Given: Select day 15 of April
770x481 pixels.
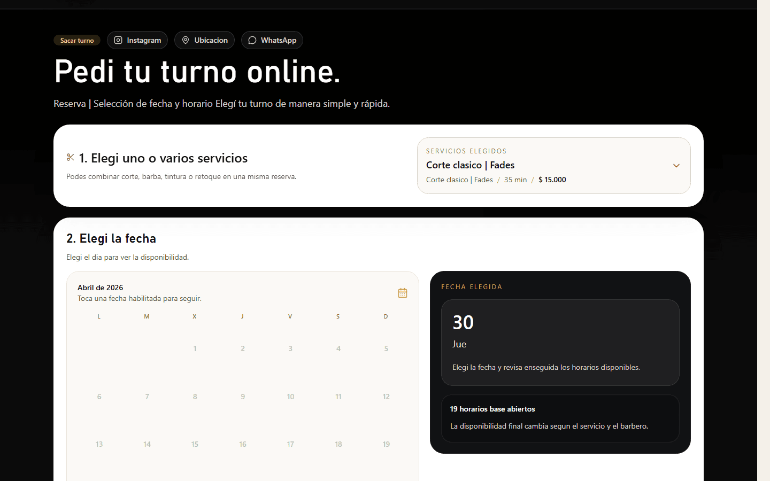Looking at the screenshot, I should [195, 444].
